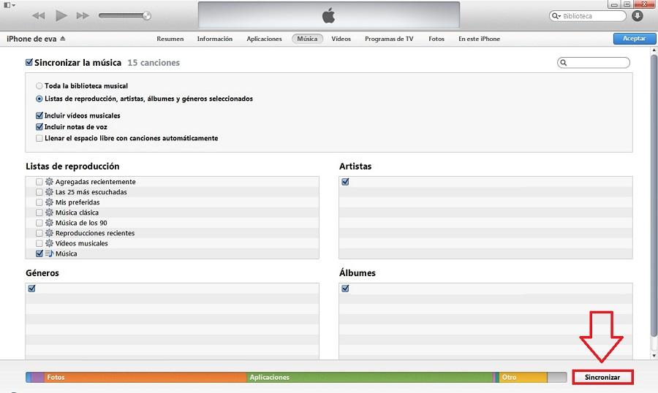Click the Apple logo in the status display
The image size is (658, 393).
point(328,16)
